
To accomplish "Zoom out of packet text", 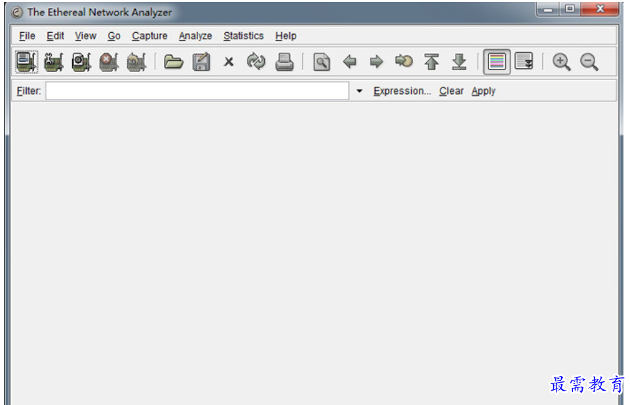I will (589, 62).
